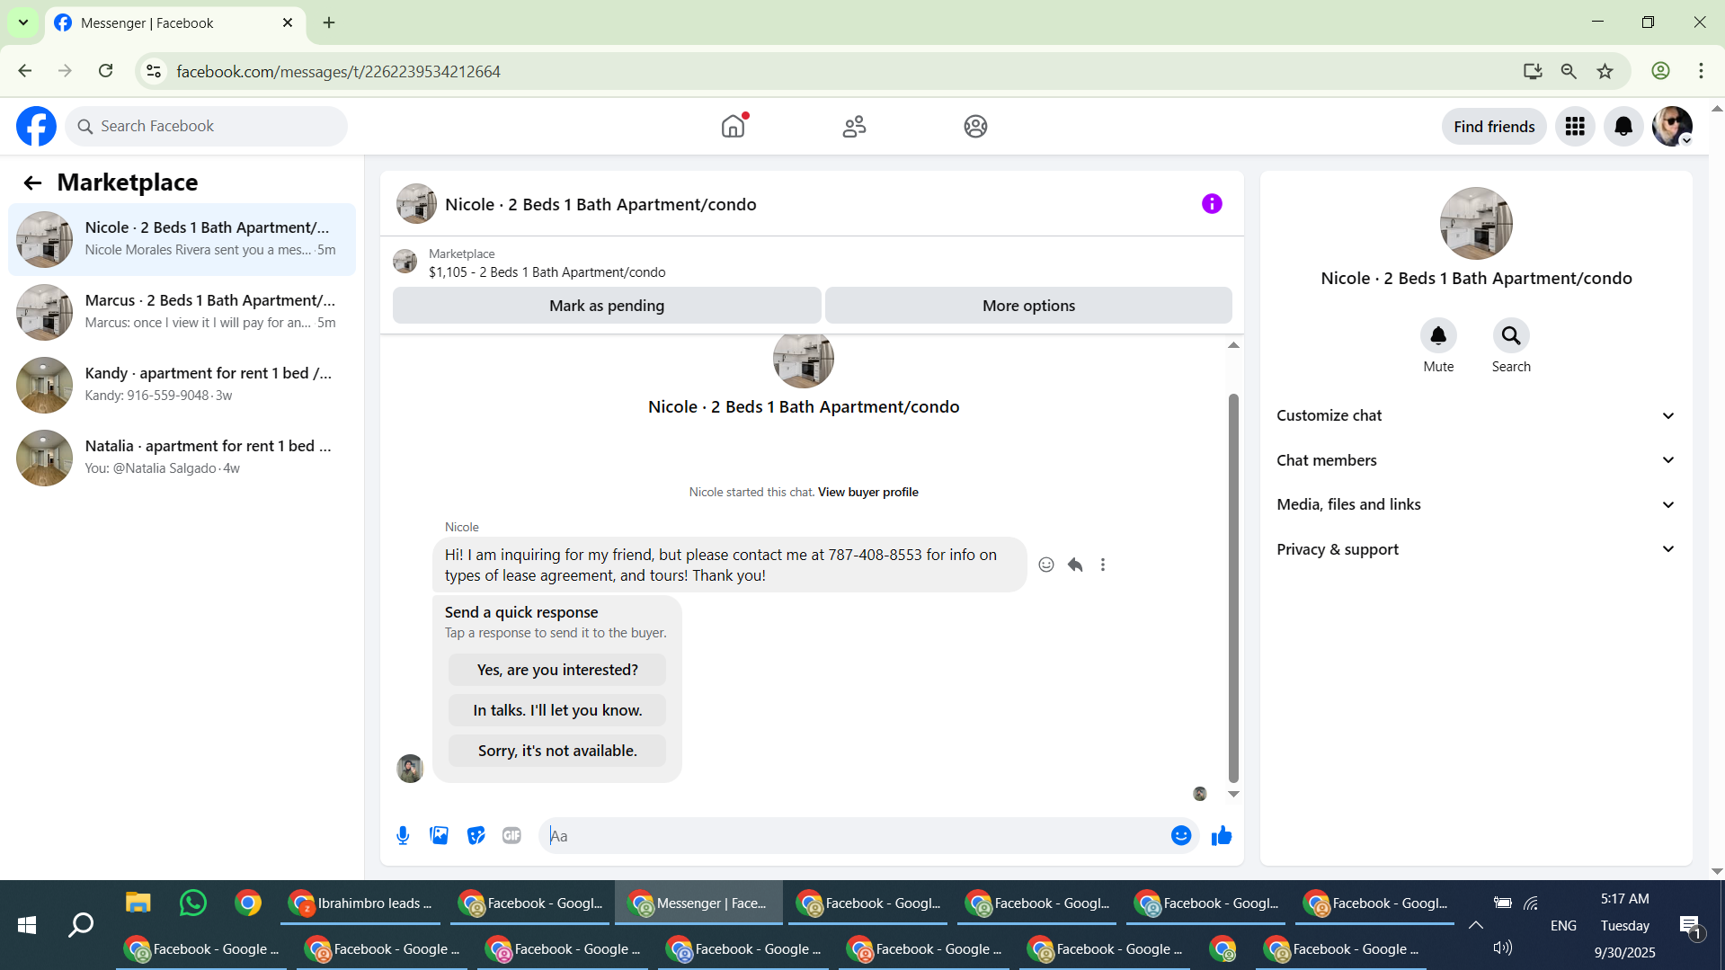Expand the Customize chat section
This screenshot has height=970, width=1725.
(x=1476, y=415)
